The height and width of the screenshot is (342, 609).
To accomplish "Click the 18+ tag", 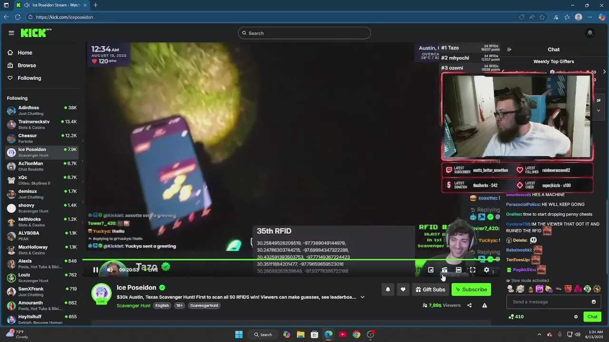I will pos(179,305).
